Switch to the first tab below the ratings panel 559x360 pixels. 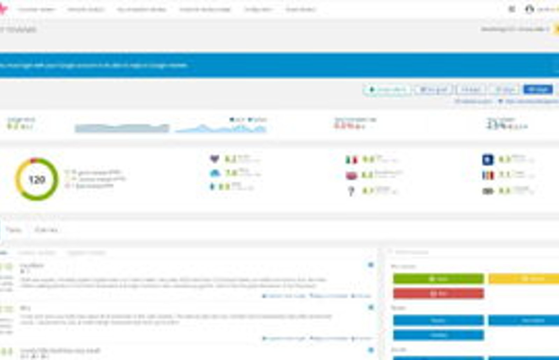tap(14, 230)
